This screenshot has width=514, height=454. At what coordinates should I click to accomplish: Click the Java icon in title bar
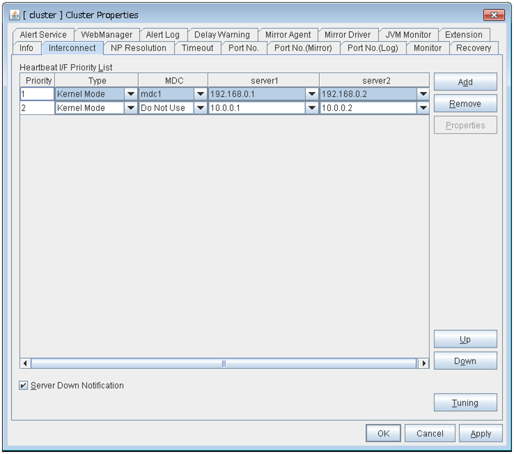tap(15, 15)
